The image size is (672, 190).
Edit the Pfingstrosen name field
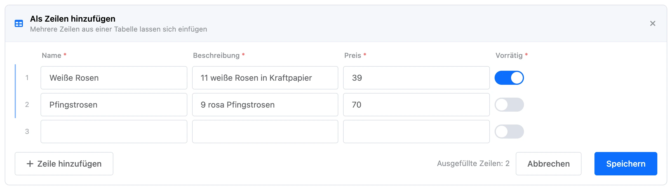tap(114, 105)
